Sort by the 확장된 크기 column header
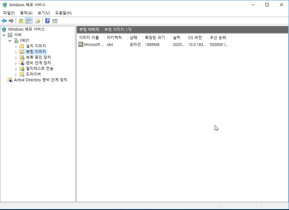Viewport: 289px width, 210px height. tap(157, 37)
